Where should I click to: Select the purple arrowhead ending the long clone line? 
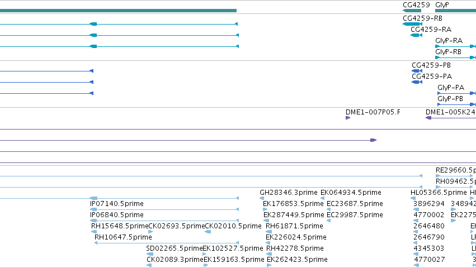tap(374, 140)
